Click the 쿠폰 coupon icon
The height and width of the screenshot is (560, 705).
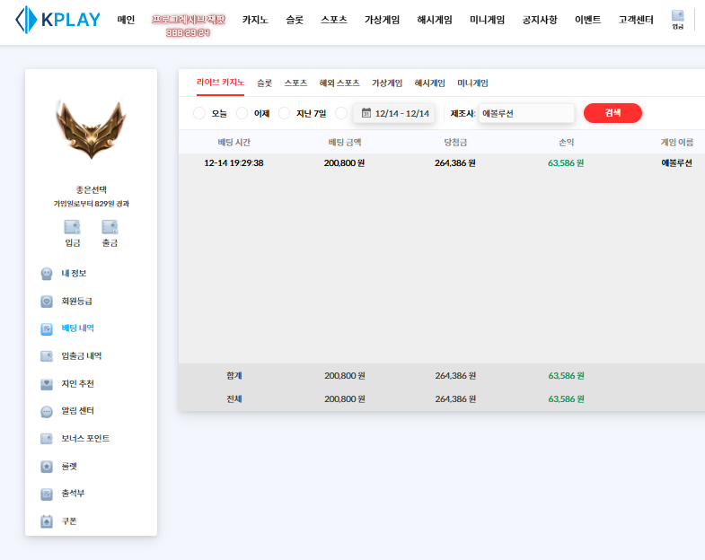[x=47, y=521]
